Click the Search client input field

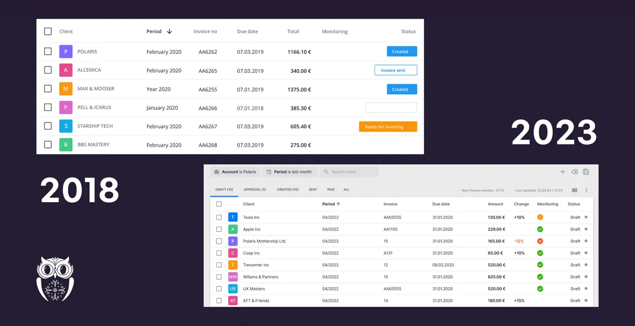349,172
